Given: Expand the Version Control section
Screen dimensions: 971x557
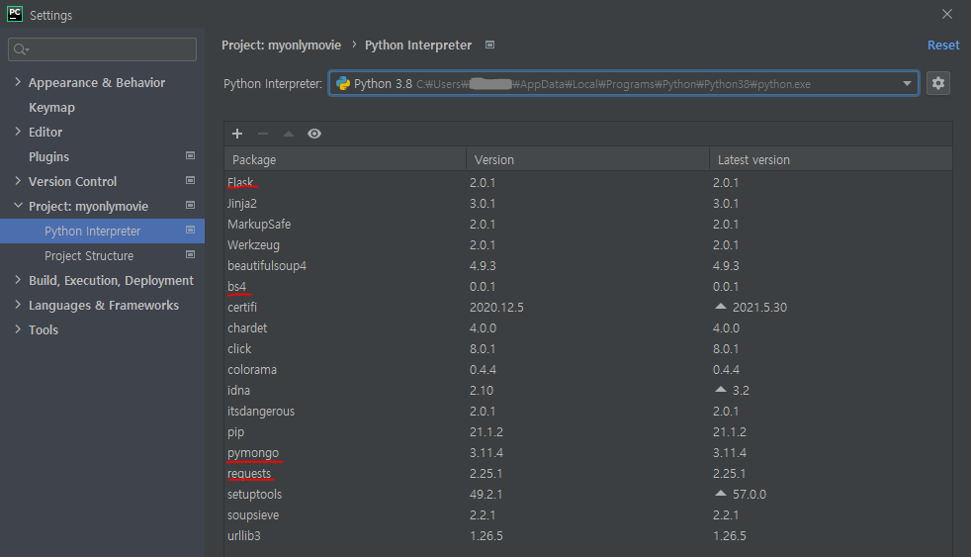Looking at the screenshot, I should tap(18, 181).
